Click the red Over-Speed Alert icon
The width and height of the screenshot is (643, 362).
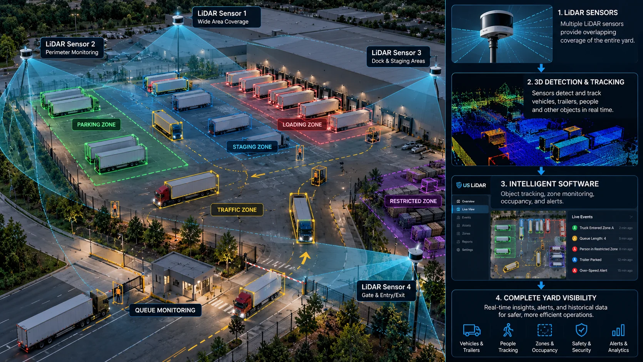pyautogui.click(x=575, y=270)
